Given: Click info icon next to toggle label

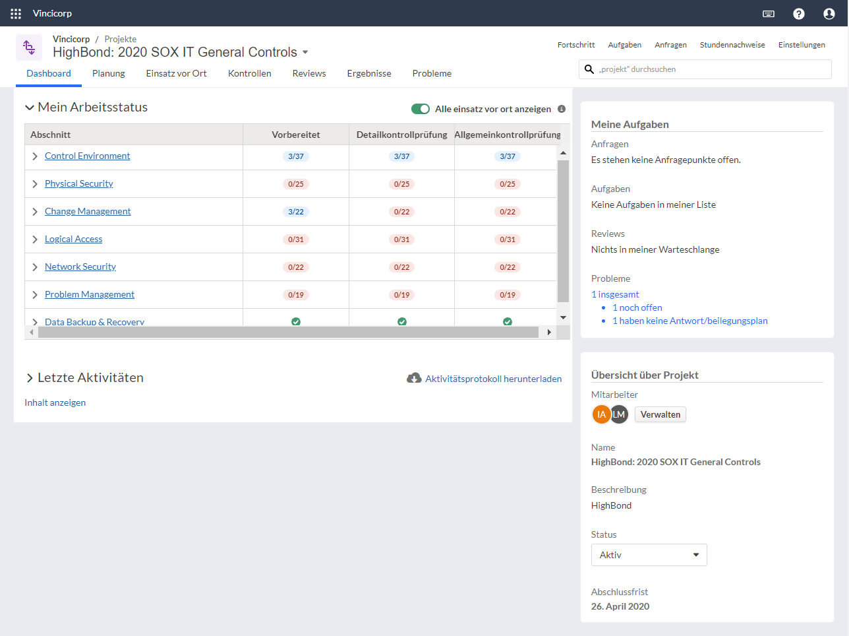Looking at the screenshot, I should click(562, 109).
